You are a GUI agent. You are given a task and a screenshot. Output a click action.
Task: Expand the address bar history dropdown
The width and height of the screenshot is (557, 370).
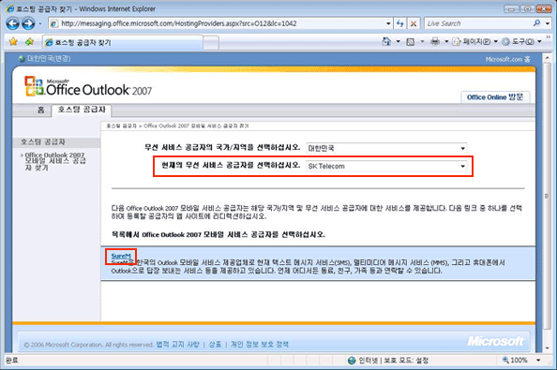tap(388, 23)
